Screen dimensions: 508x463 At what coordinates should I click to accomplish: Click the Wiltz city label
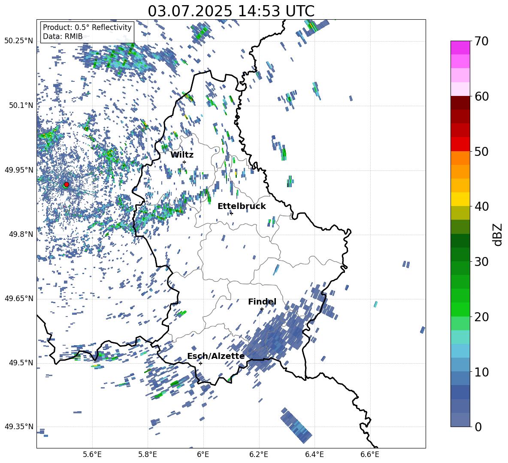coord(182,155)
